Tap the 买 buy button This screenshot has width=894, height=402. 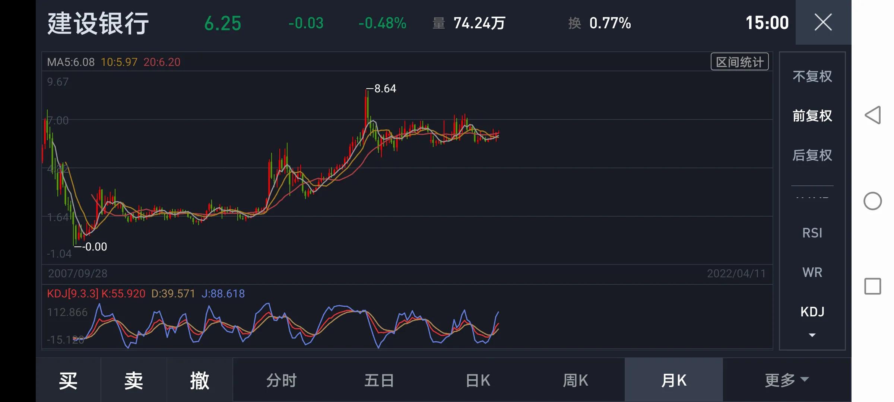(68, 380)
